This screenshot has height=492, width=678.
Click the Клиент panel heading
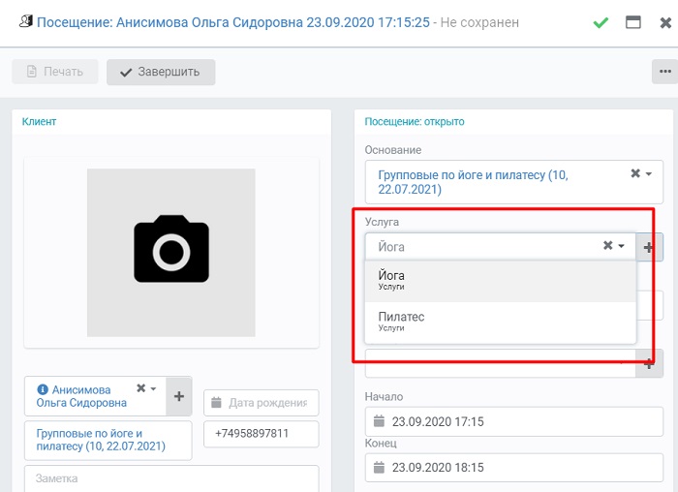(39, 121)
